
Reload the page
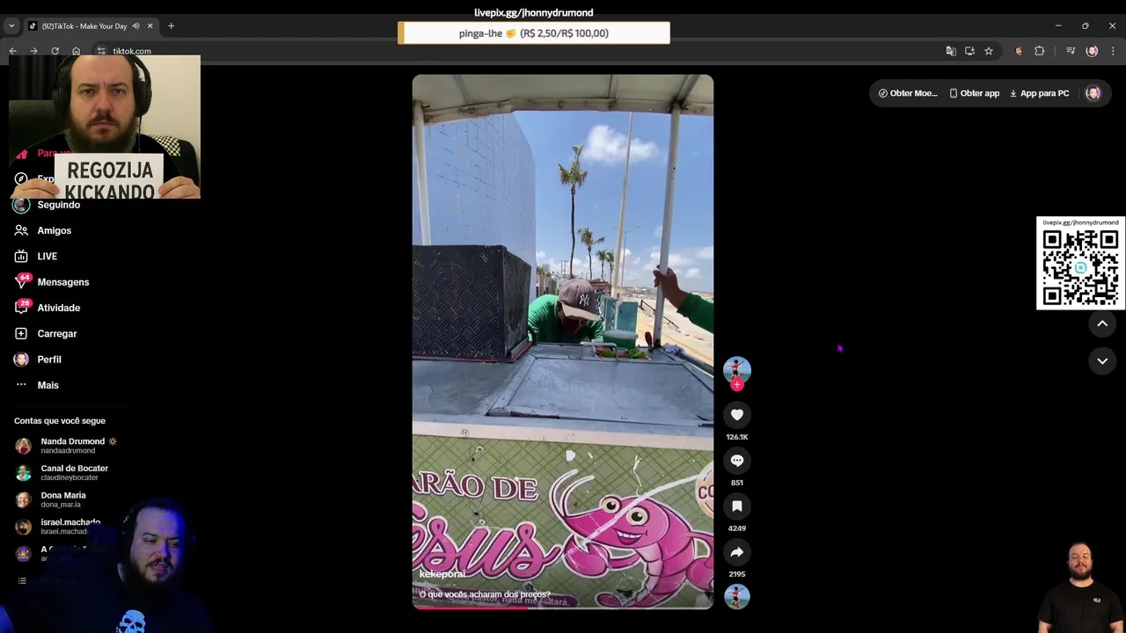[x=55, y=51]
